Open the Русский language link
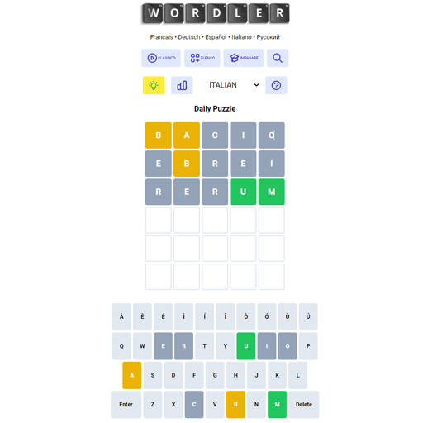This screenshot has width=423, height=423. [x=268, y=37]
